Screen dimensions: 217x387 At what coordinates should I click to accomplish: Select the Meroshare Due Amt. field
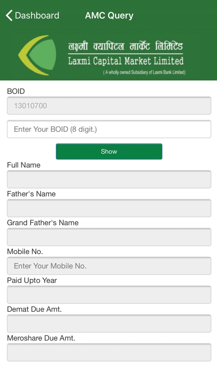(109, 352)
